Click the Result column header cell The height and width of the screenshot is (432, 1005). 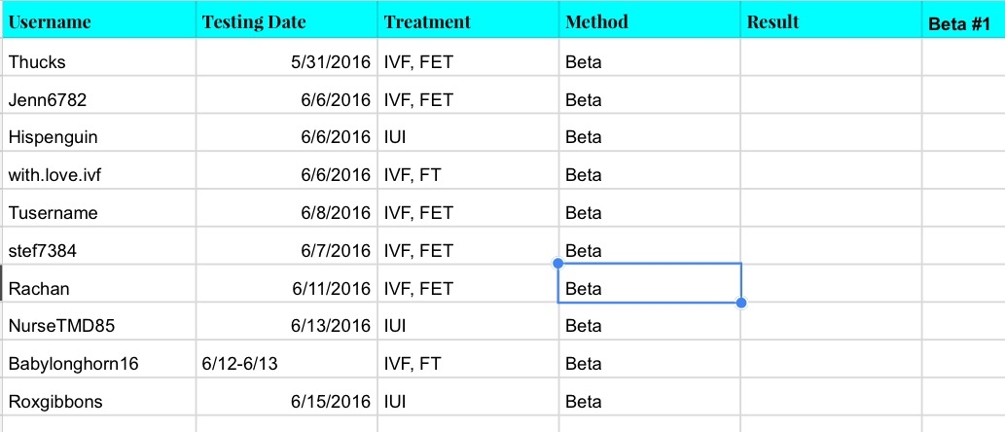(830, 21)
